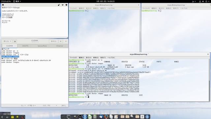Screen dimensions: 211x119
Task: Click the lock icon on the sticky note
Action: (x=59, y=5)
